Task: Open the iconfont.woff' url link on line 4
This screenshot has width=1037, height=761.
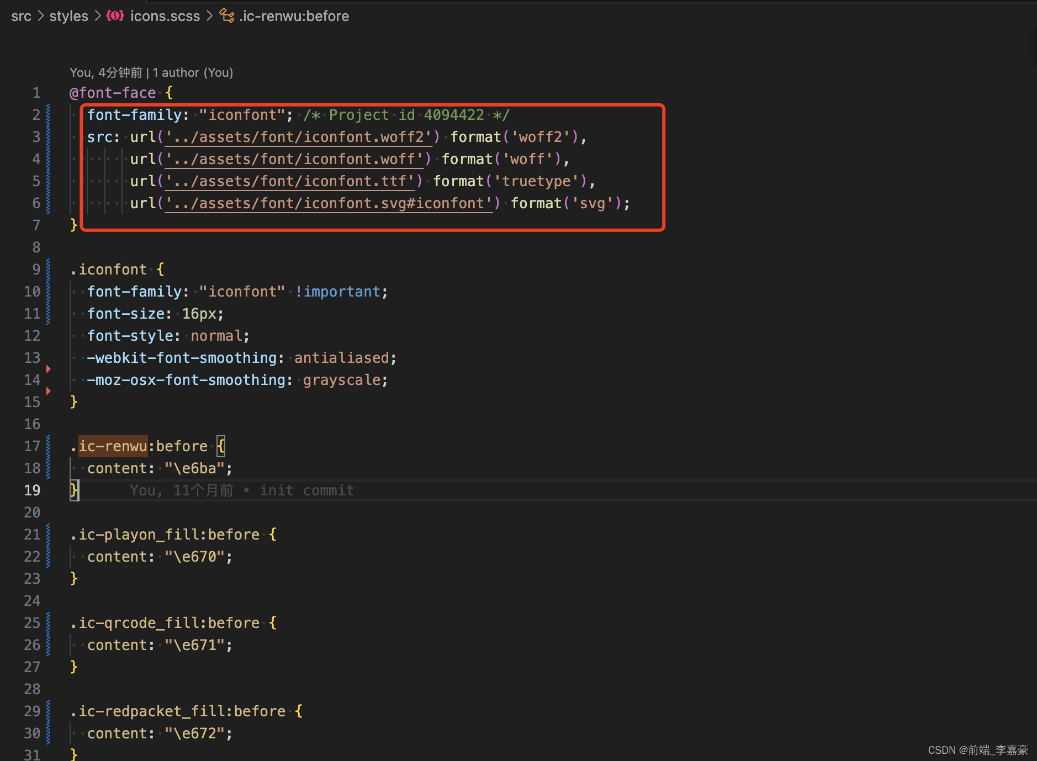Action: pos(294,159)
